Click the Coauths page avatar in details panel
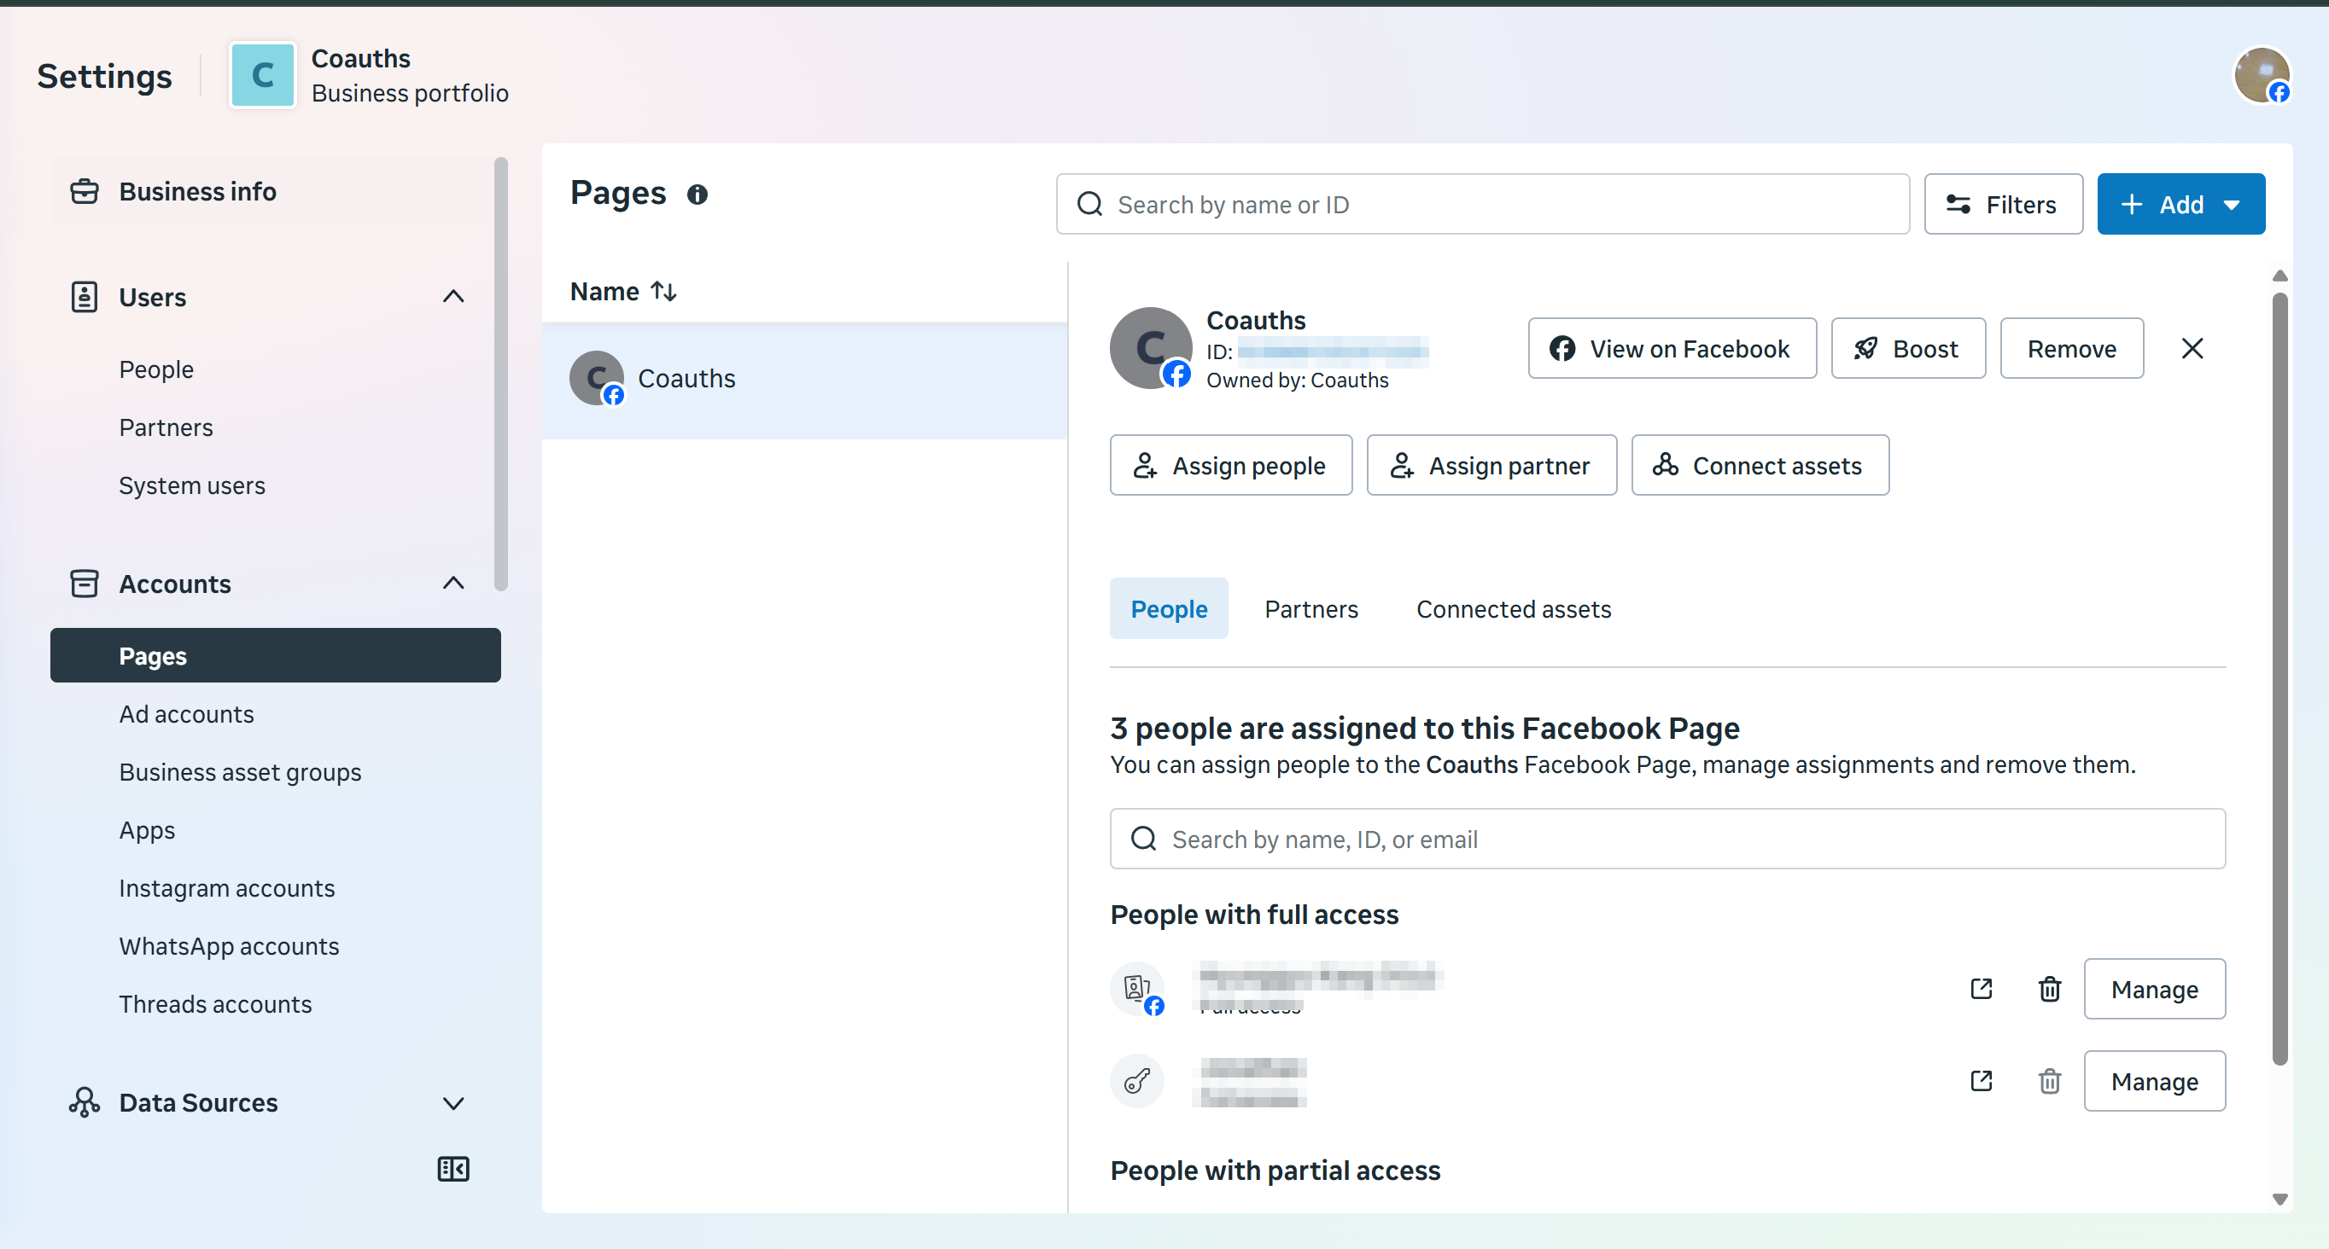Screen dimensions: 2329x1249 coord(1151,348)
